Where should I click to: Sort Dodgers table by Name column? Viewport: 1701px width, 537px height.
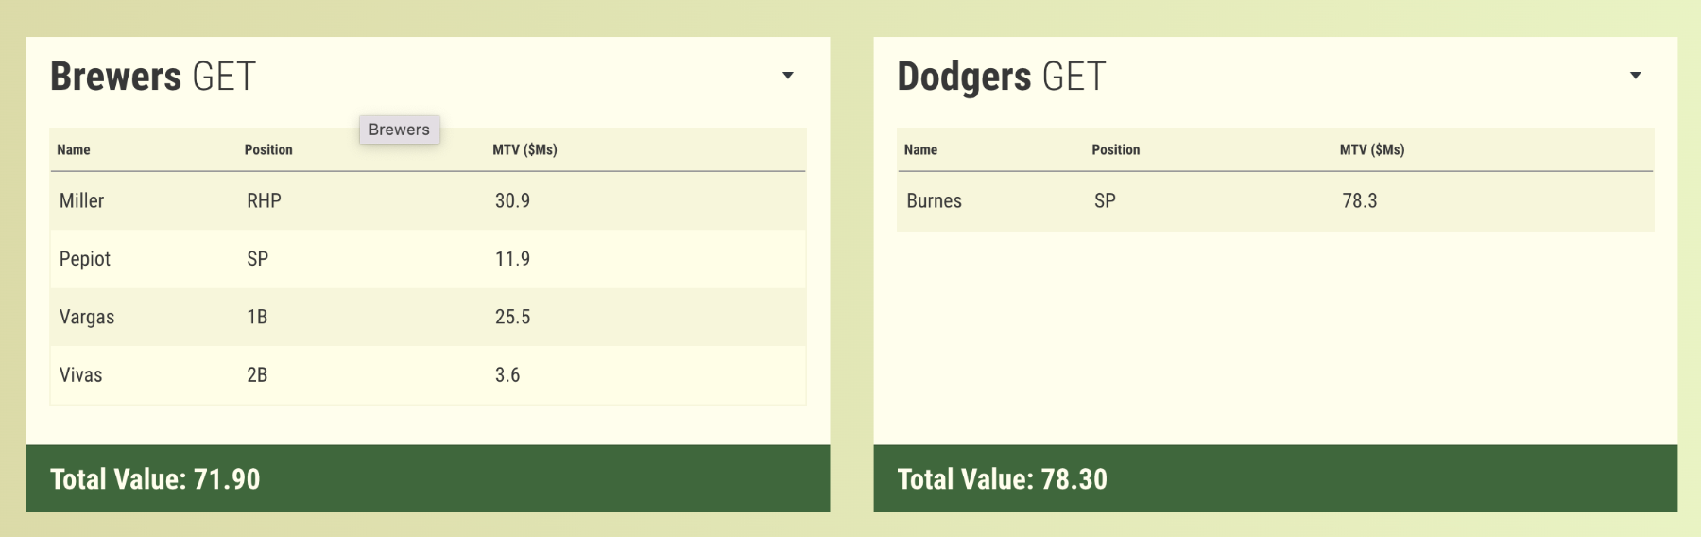tap(920, 149)
